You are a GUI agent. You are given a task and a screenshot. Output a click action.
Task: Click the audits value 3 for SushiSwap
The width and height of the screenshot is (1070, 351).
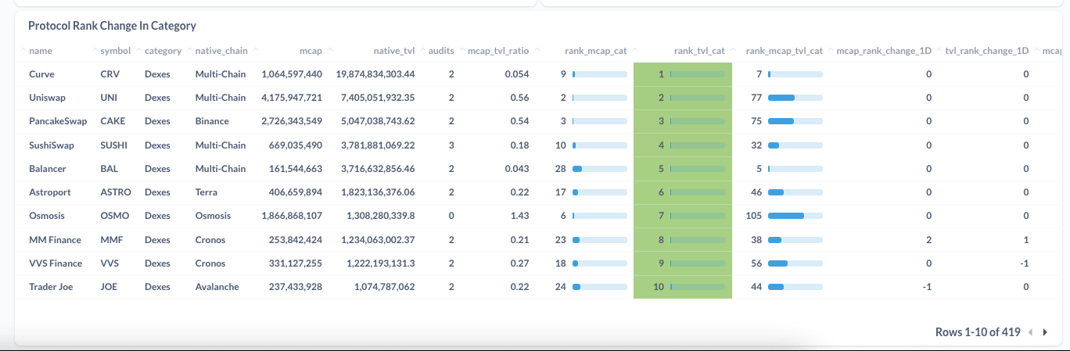[451, 145]
